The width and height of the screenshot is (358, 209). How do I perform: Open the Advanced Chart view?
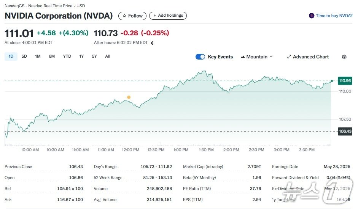(308, 57)
